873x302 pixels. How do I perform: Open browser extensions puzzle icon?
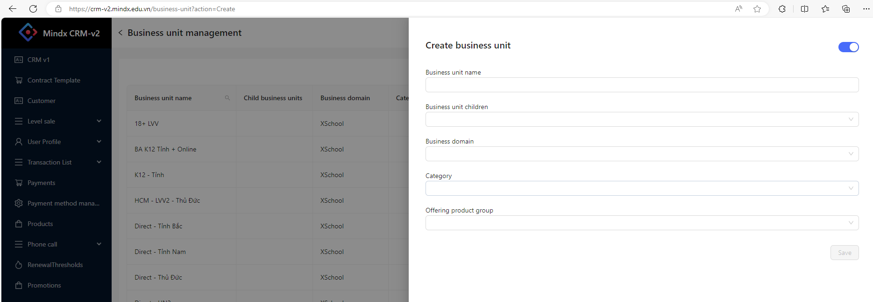(x=782, y=9)
